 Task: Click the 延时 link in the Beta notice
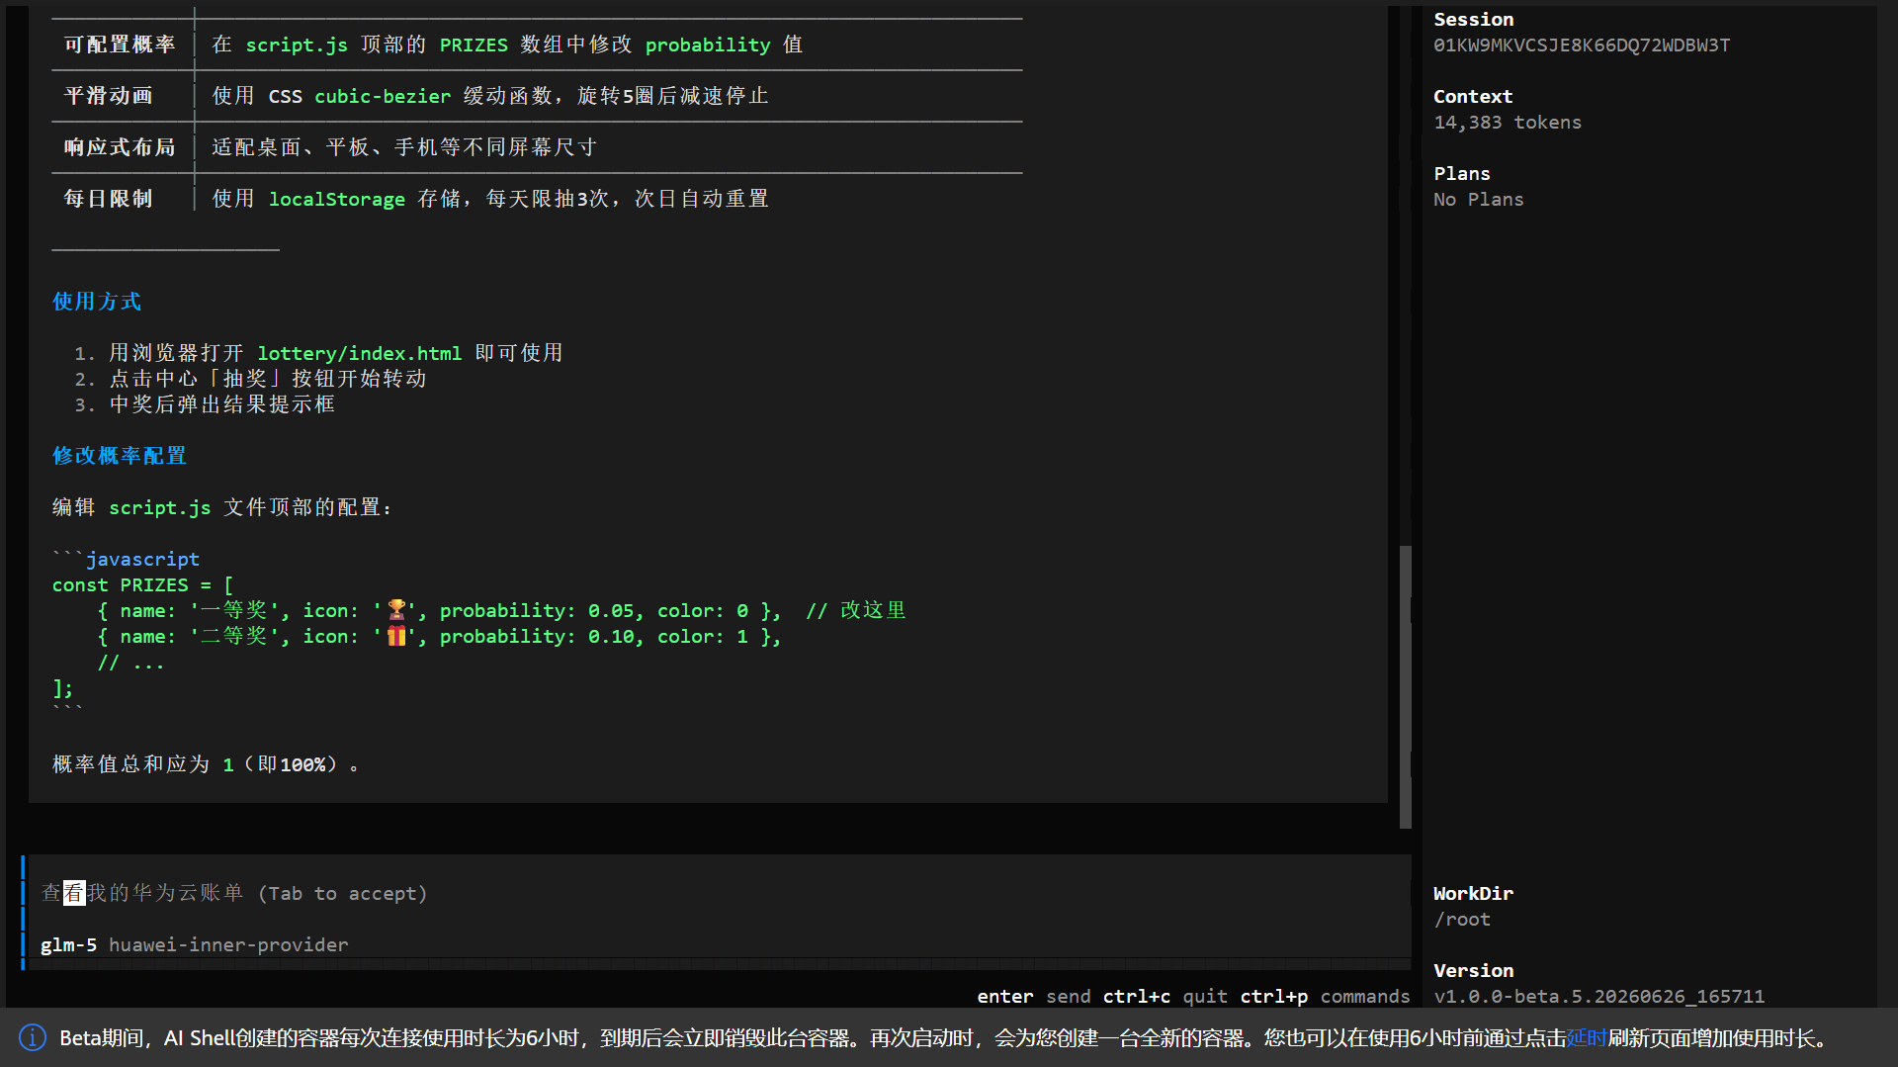tap(1587, 1038)
